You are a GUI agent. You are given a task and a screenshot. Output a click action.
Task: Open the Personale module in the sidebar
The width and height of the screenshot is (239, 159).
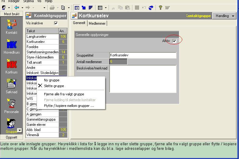click(12, 106)
